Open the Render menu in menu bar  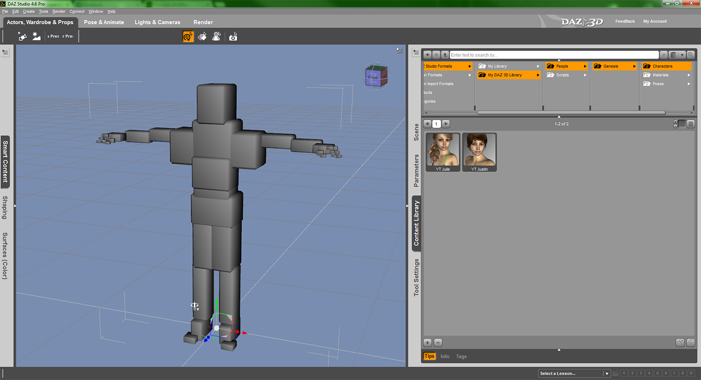(x=59, y=11)
